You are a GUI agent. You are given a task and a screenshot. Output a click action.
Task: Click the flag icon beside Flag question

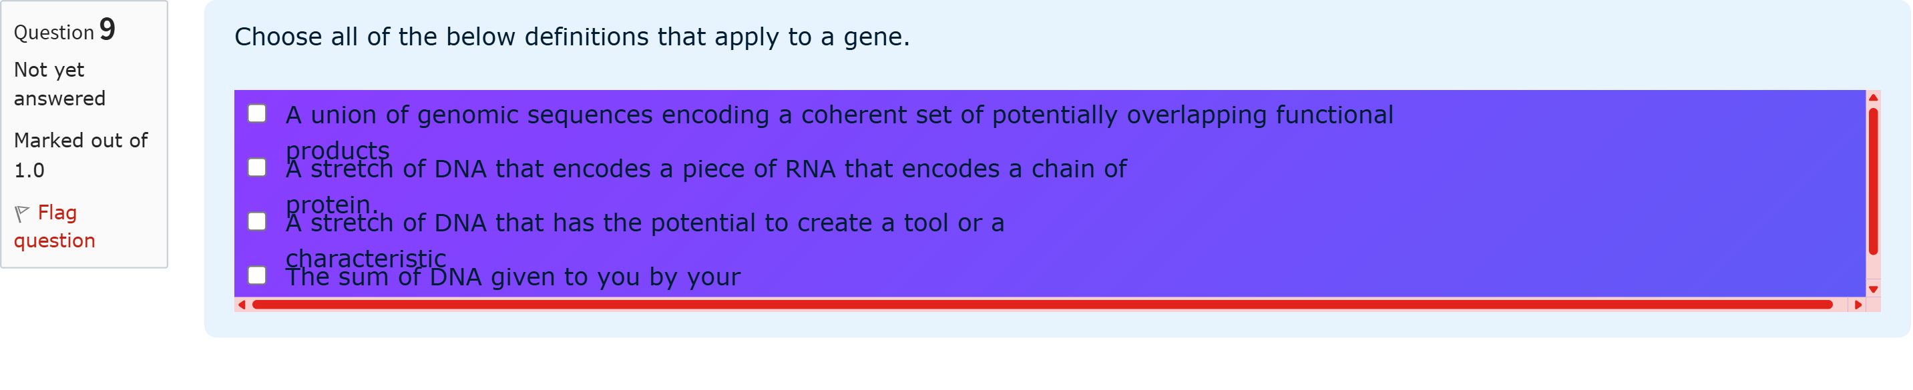[21, 214]
